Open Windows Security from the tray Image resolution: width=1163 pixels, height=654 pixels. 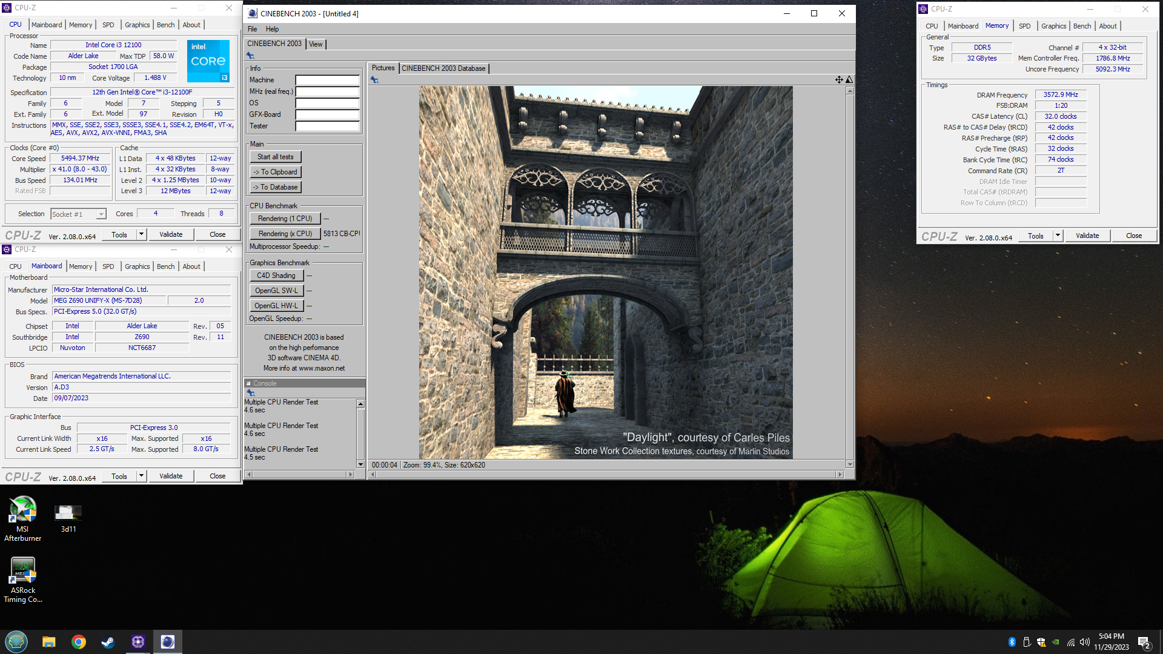(x=1041, y=642)
